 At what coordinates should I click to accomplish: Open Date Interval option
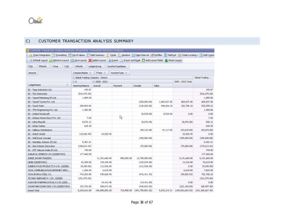[x=140, y=55]
